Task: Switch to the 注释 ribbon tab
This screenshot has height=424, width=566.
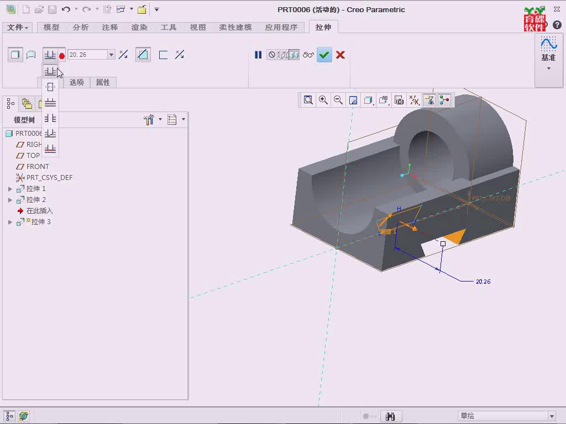Action: click(110, 28)
